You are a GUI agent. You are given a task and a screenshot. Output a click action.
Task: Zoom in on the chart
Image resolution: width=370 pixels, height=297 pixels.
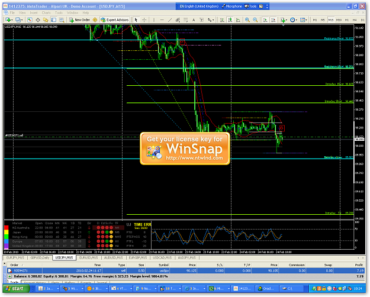pyautogui.click(x=247, y=20)
